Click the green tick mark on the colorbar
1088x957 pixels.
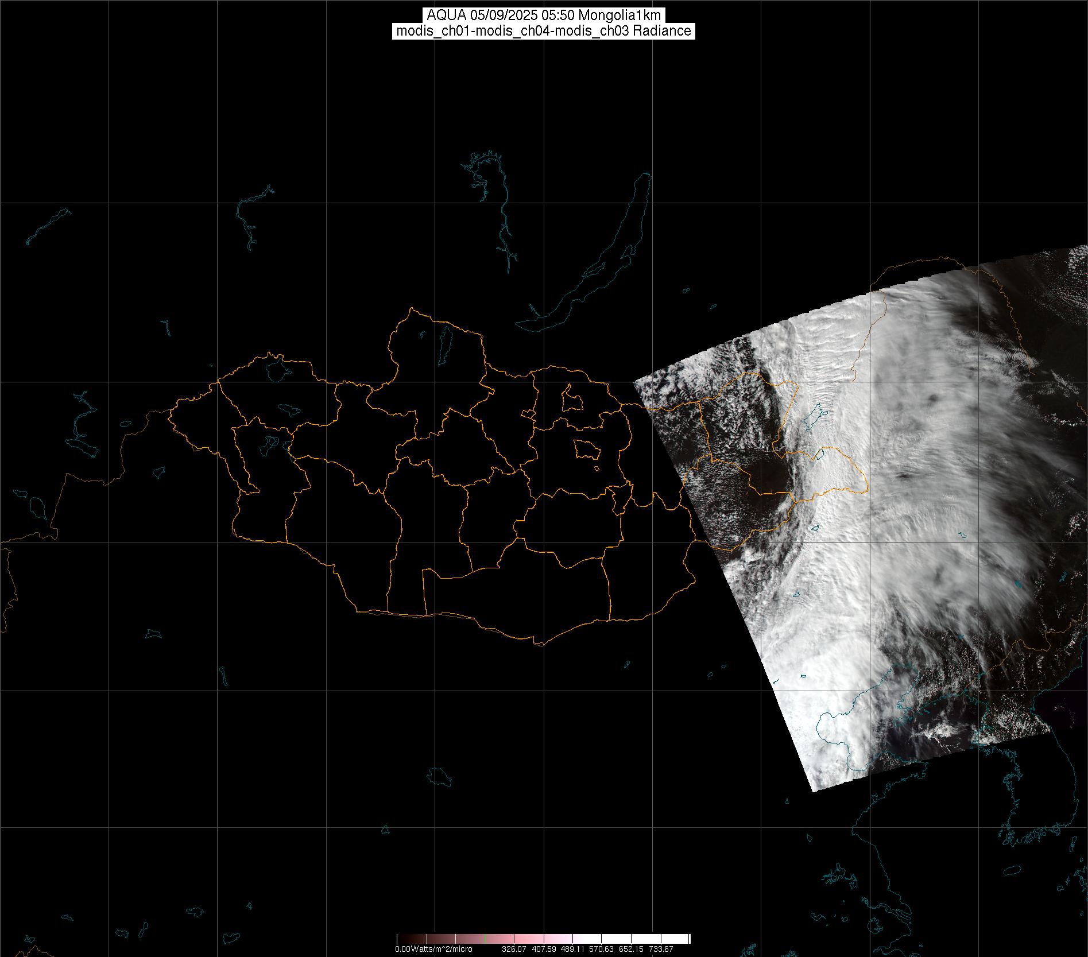pos(486,939)
